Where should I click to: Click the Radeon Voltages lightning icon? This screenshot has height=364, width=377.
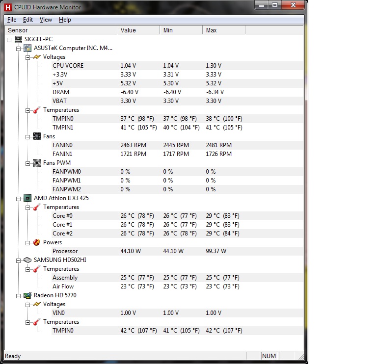coord(36,304)
